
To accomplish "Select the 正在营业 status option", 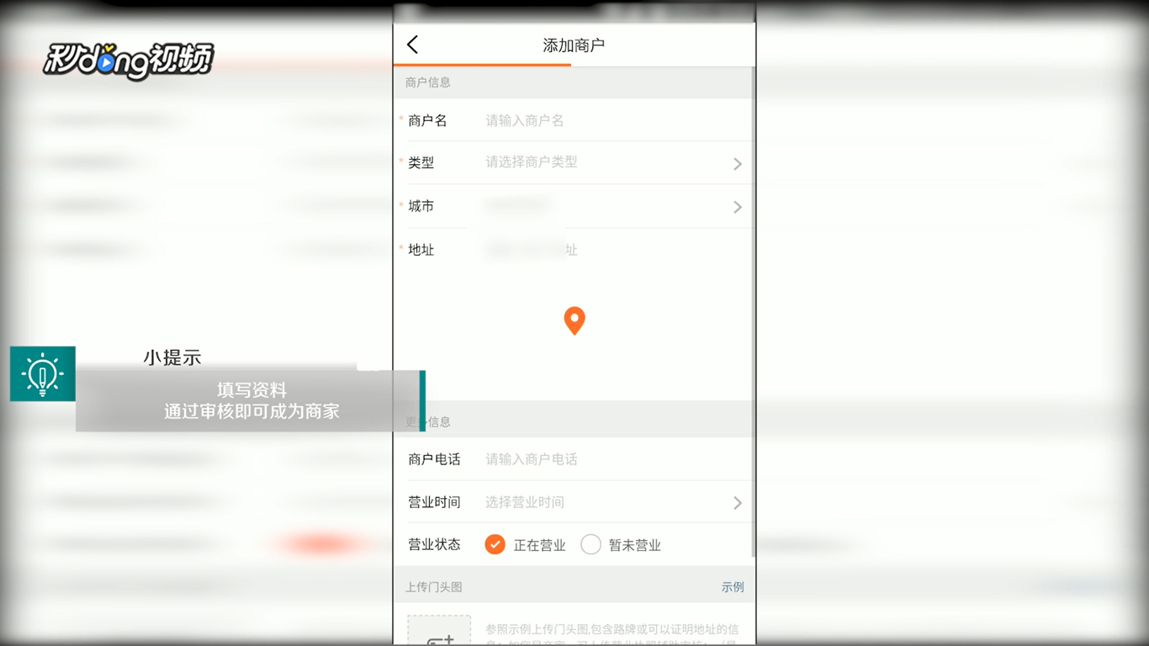I will click(x=523, y=544).
